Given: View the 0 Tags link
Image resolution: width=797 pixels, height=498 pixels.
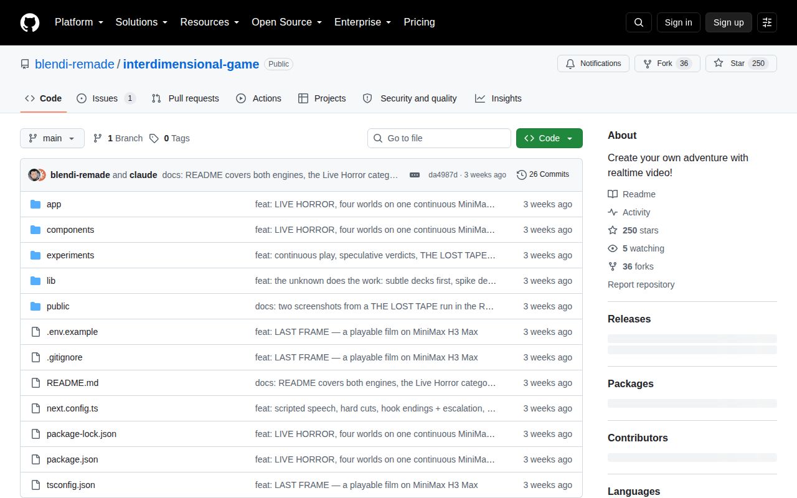Looking at the screenshot, I should pyautogui.click(x=169, y=138).
